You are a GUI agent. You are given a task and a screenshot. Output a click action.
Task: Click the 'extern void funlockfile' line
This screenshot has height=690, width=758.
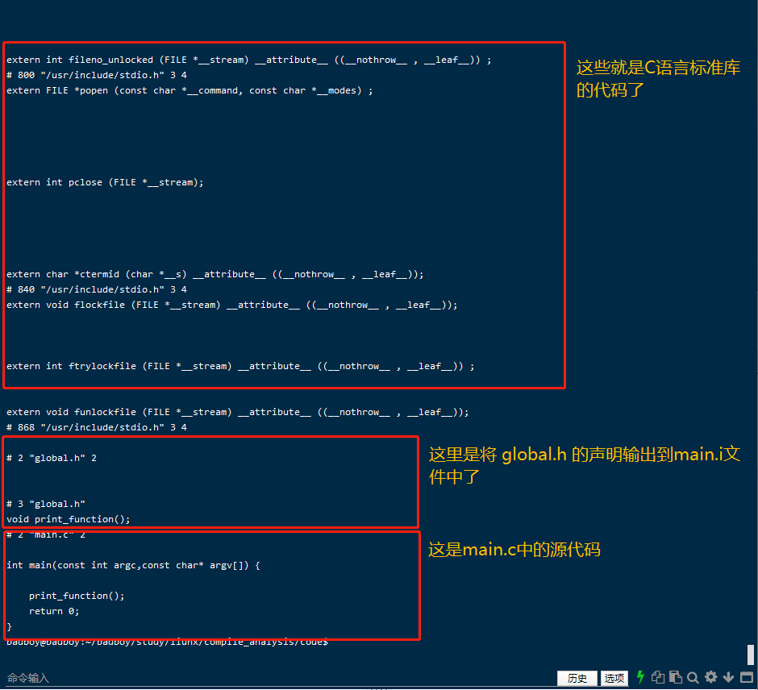click(237, 412)
